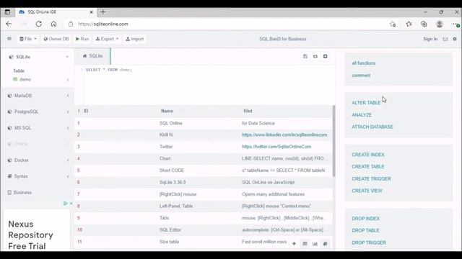Insert CREATE TABLE syntax

(x=368, y=166)
